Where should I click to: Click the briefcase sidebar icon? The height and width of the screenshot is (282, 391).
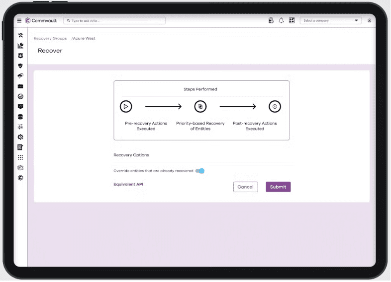point(20,86)
